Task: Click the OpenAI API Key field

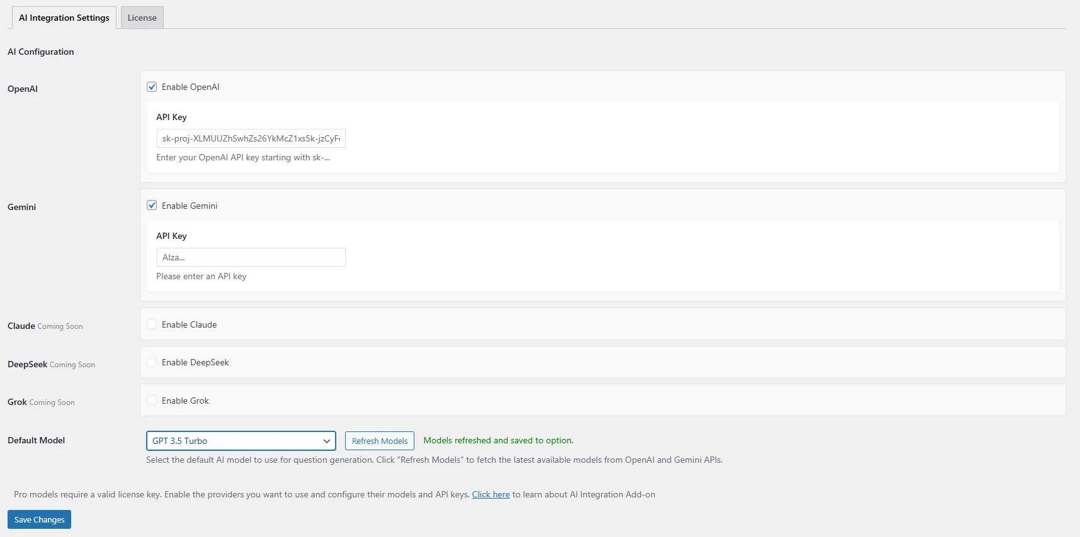Action: click(251, 138)
